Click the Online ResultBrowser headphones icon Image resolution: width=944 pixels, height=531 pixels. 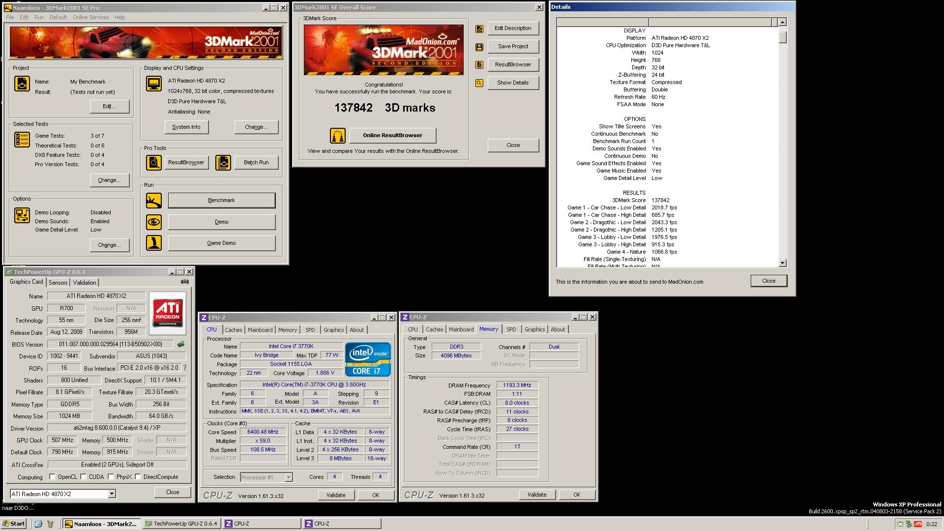tap(337, 136)
